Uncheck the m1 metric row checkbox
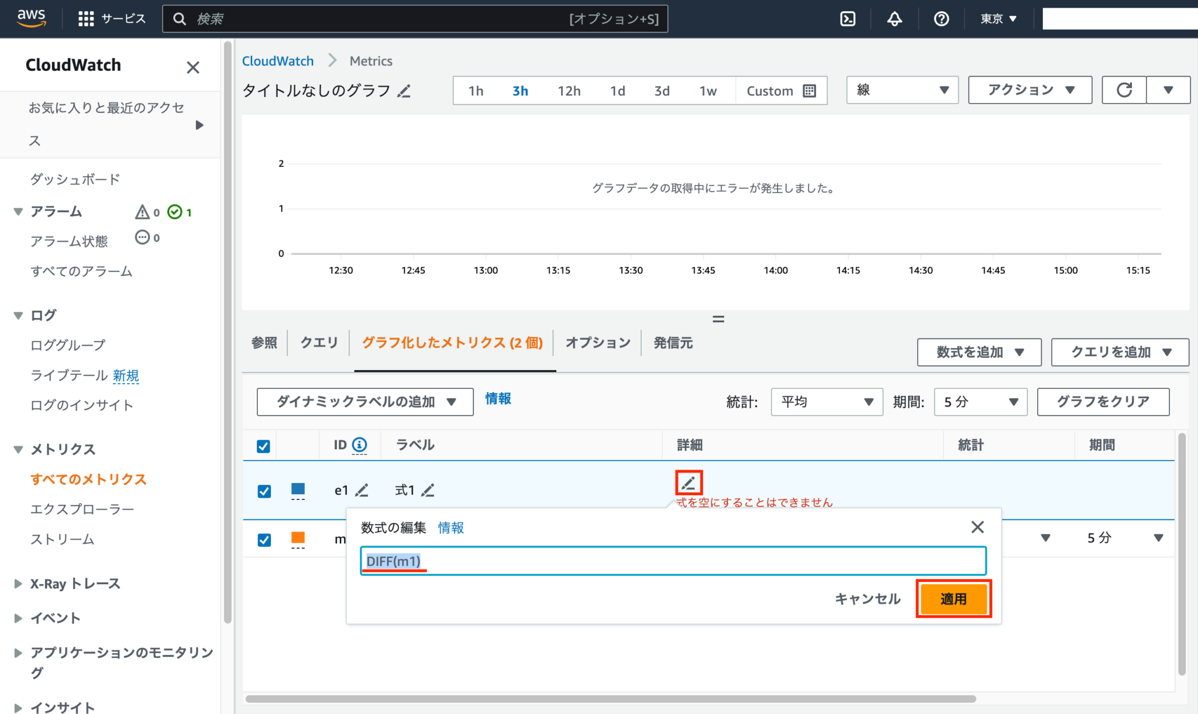Image resolution: width=1198 pixels, height=714 pixels. [264, 539]
